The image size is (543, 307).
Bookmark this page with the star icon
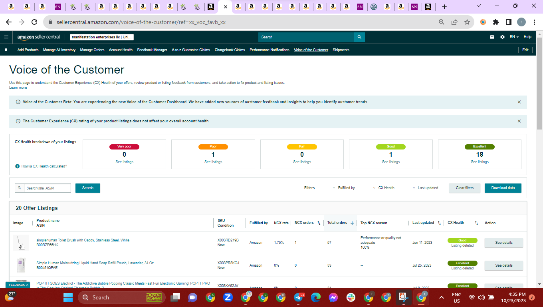tap(467, 22)
